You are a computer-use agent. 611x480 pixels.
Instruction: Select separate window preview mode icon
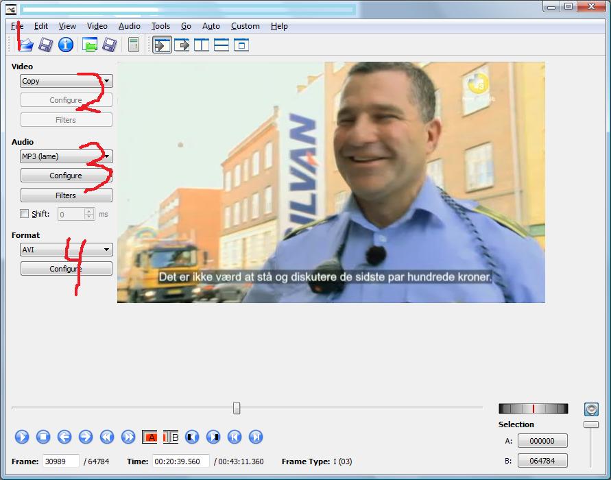[241, 45]
